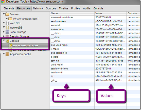Select the Local Storage tree label

coord(18,32)
